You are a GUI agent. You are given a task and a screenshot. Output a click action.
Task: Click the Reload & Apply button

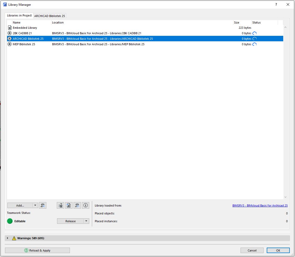point(37,250)
